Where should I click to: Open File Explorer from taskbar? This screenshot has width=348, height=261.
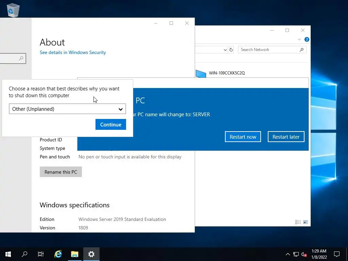[x=75, y=254]
